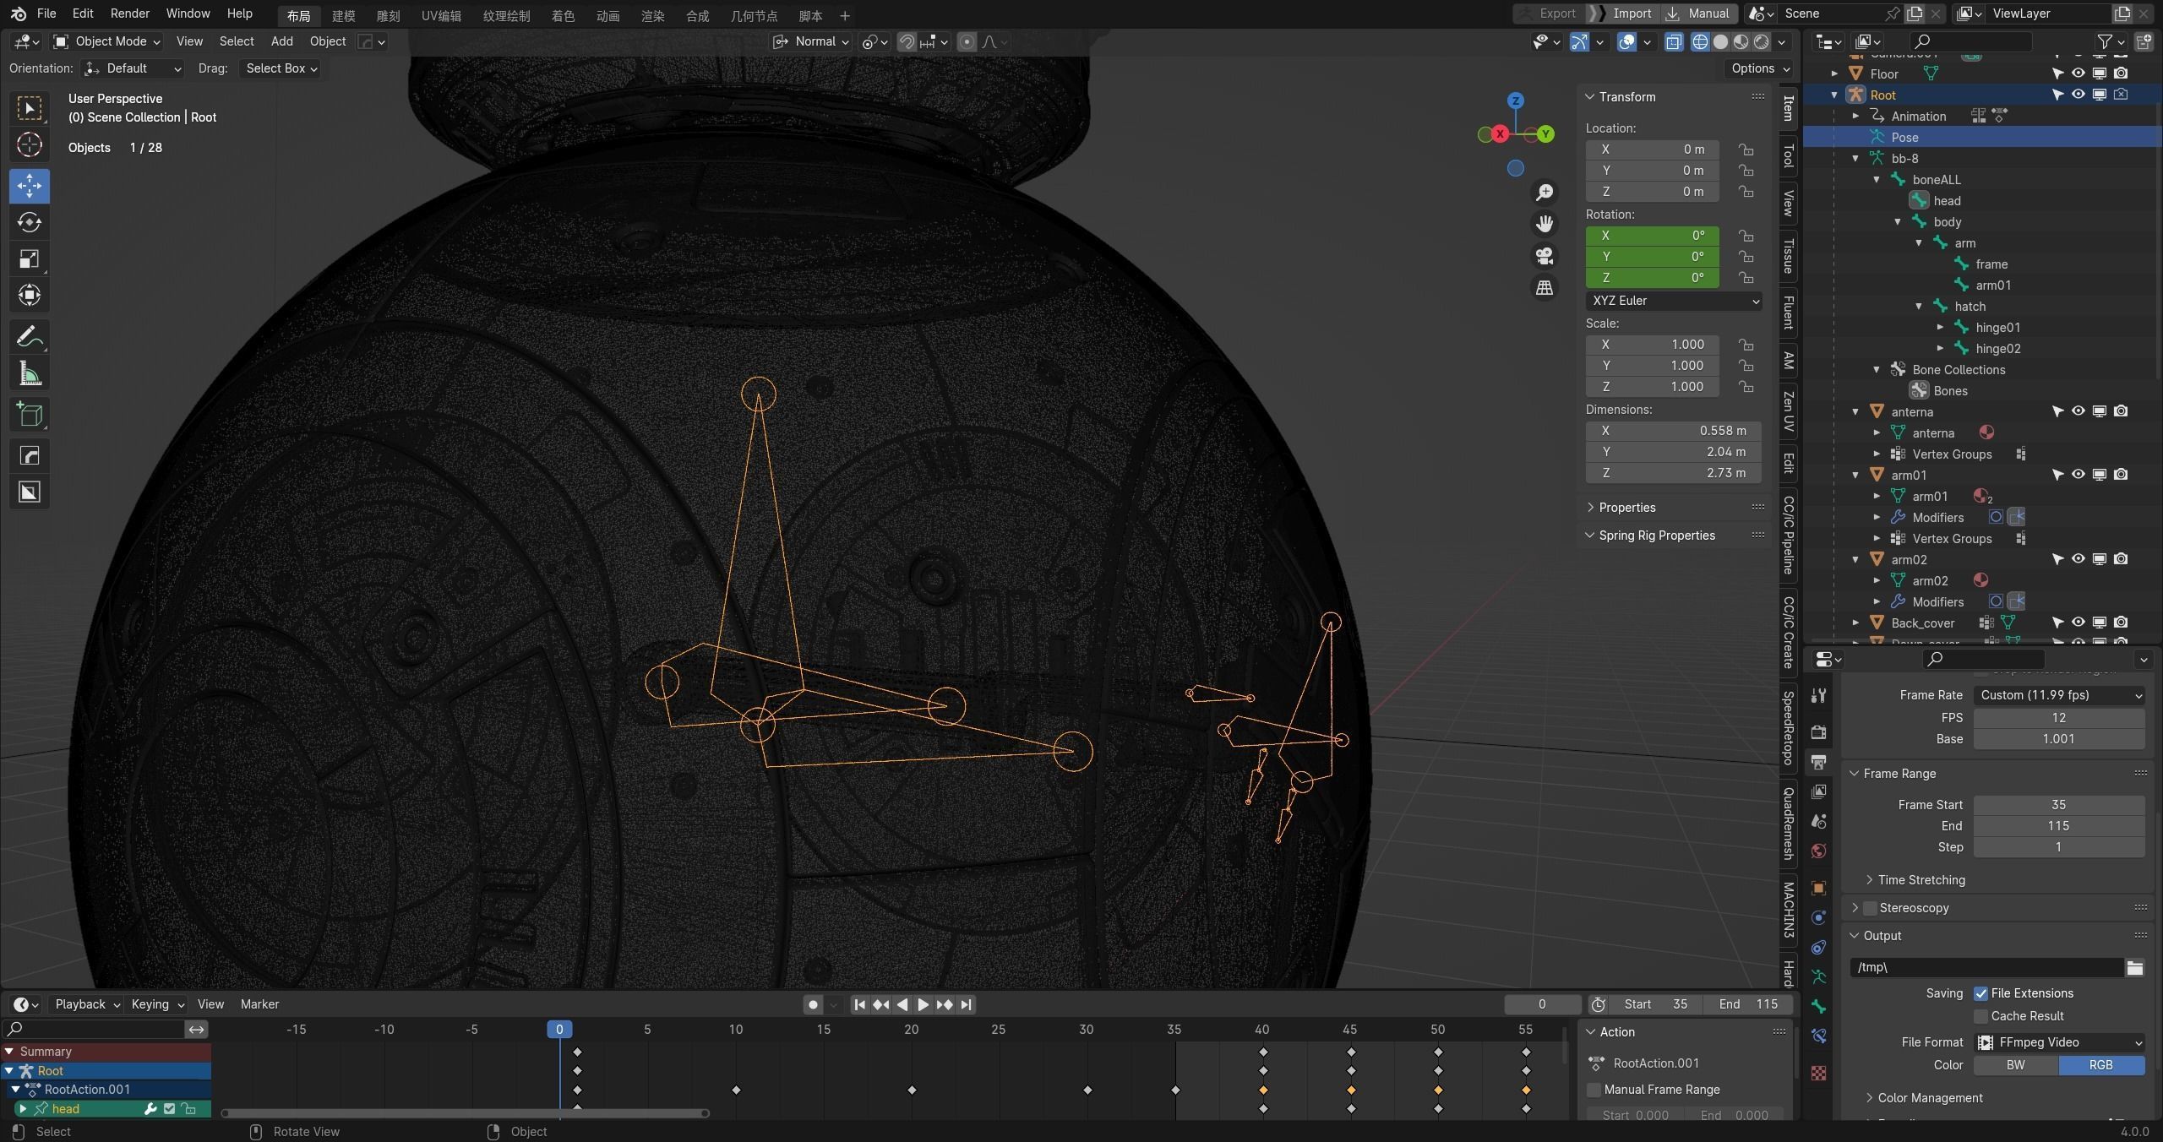2163x1142 pixels.
Task: Select BW color mode
Action: pos(2016,1065)
